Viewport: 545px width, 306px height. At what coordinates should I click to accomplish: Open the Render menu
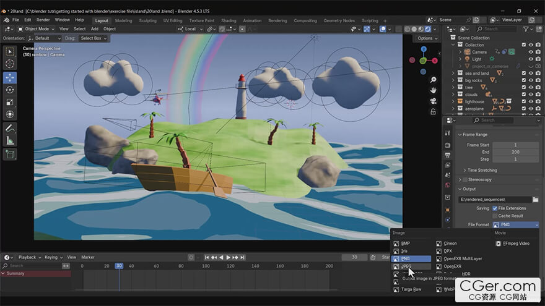point(43,20)
